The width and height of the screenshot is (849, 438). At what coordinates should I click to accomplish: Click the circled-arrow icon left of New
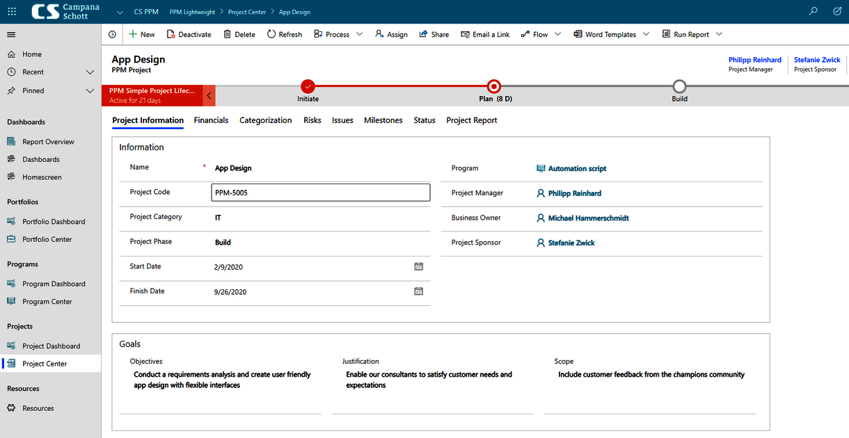[113, 34]
